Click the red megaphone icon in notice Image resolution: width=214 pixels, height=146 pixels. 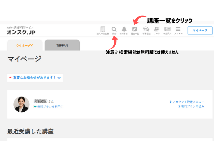10,78
